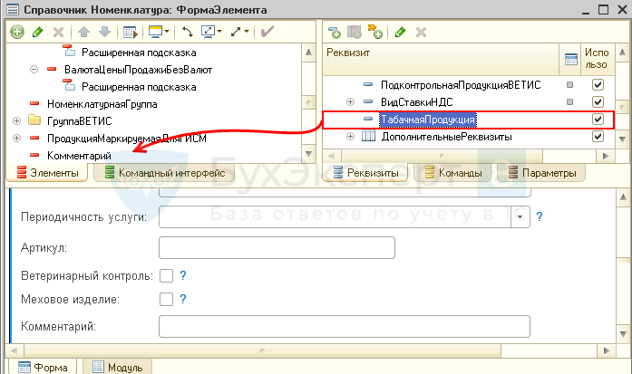Image resolution: width=632 pixels, height=374 pixels.
Task: Expand the ВидСтавкиНДС attribute node
Action: (x=350, y=101)
